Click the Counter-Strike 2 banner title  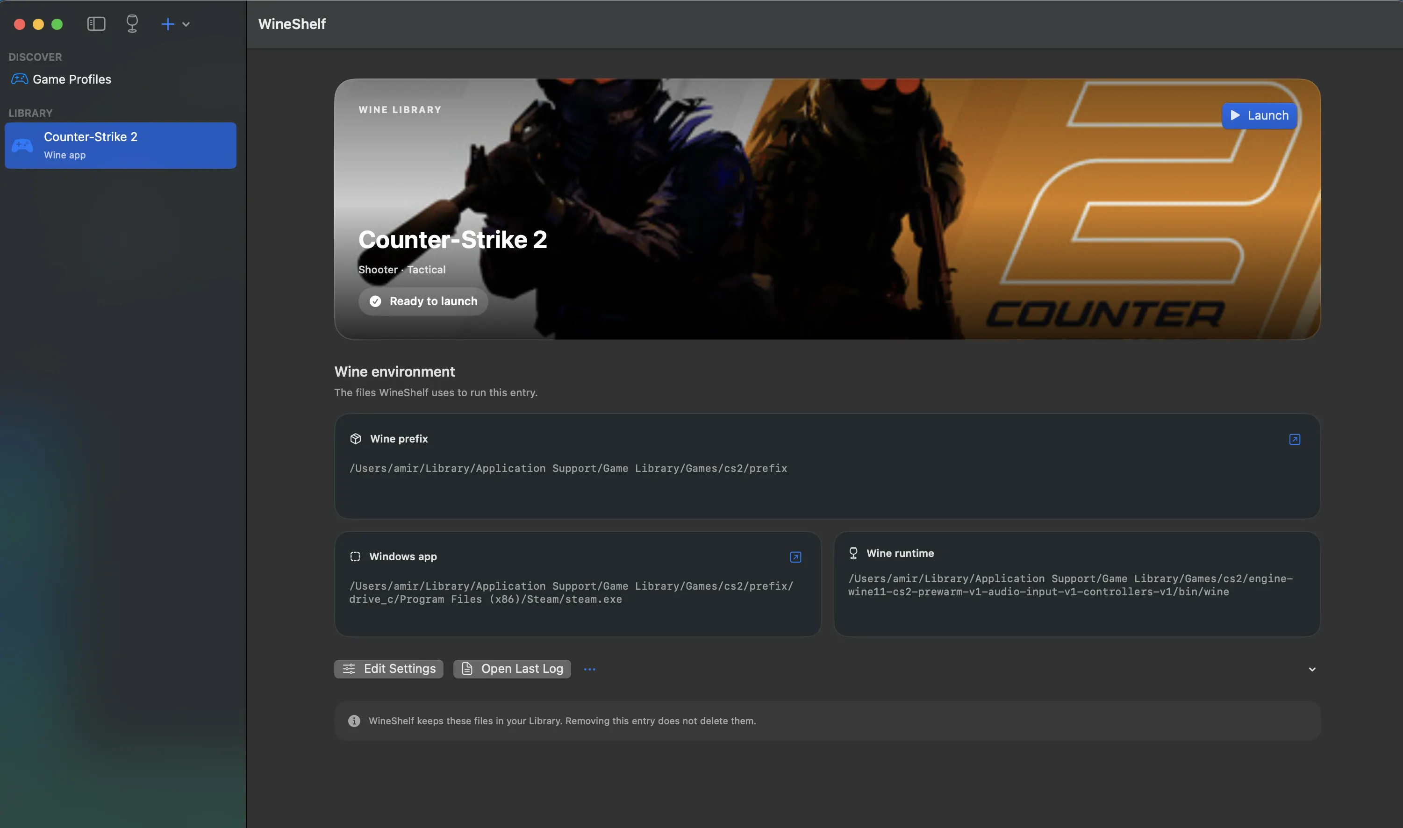point(452,240)
